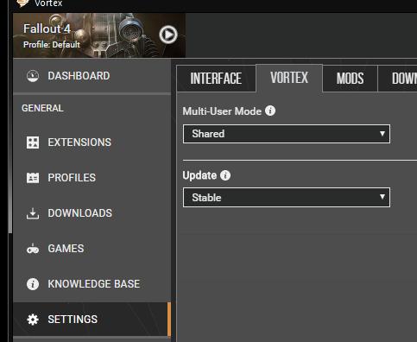Open the Extensions page
Screen dimensions: 417x342
coord(92,142)
